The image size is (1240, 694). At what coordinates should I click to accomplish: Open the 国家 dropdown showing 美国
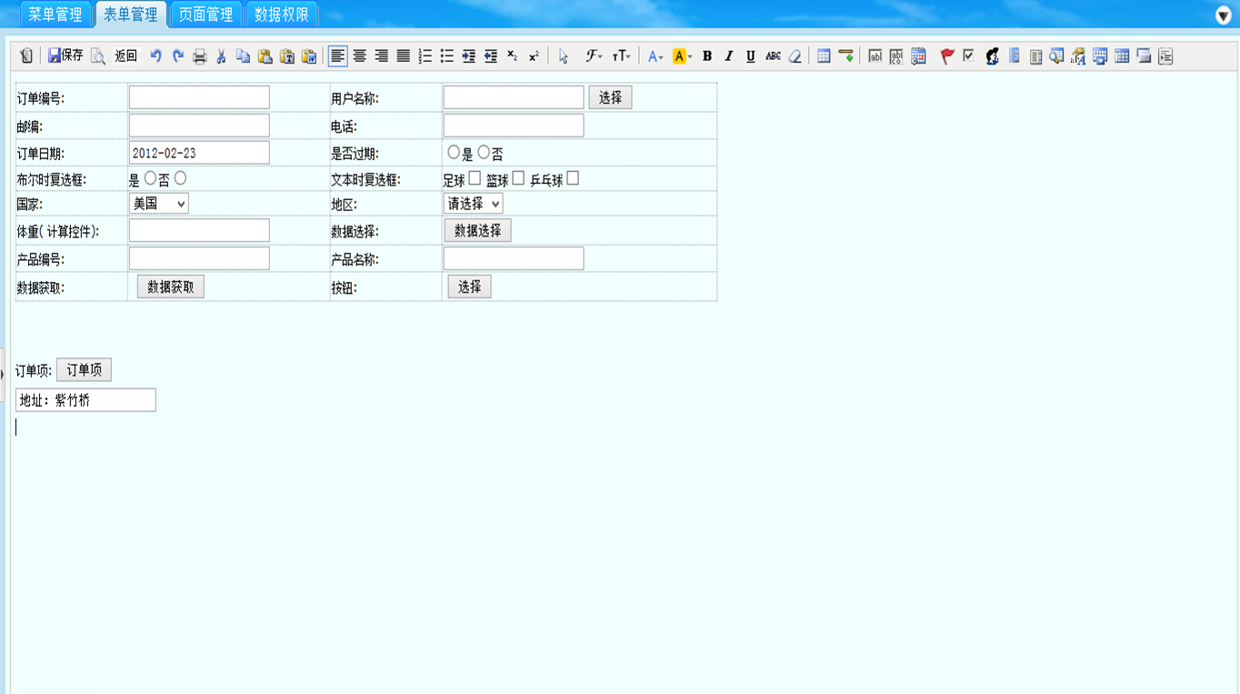[x=158, y=203]
